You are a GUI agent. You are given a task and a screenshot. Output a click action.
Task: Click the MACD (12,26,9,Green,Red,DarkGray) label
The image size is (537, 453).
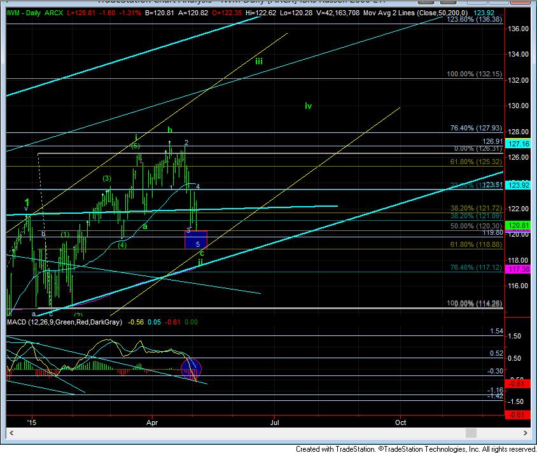[x=65, y=322]
